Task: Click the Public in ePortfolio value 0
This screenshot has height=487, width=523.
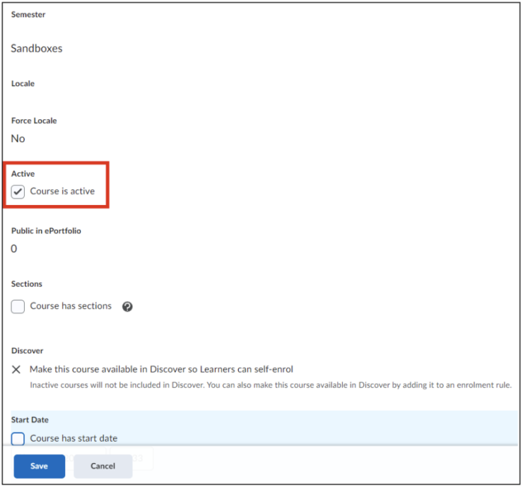Action: 14,249
